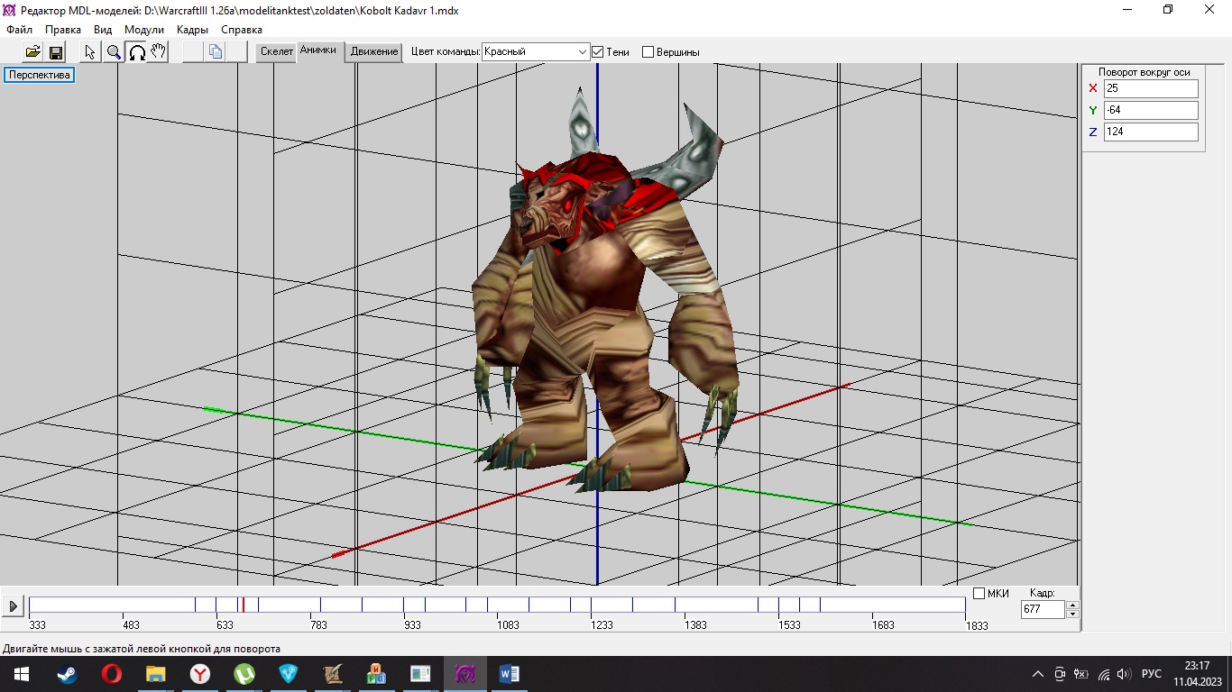Select the hand pan tool
1232x692 pixels.
point(158,52)
